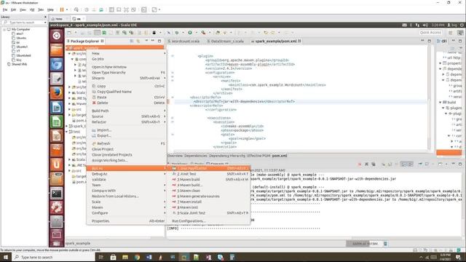Select Refresh in the context menu
Screen dimensions: 466x262
coord(126,143)
